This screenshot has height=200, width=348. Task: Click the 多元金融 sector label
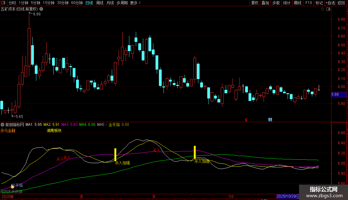pyautogui.click(x=8, y=130)
